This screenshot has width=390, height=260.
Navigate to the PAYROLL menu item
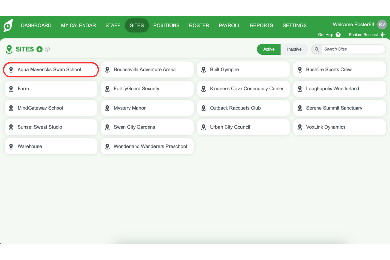point(229,25)
